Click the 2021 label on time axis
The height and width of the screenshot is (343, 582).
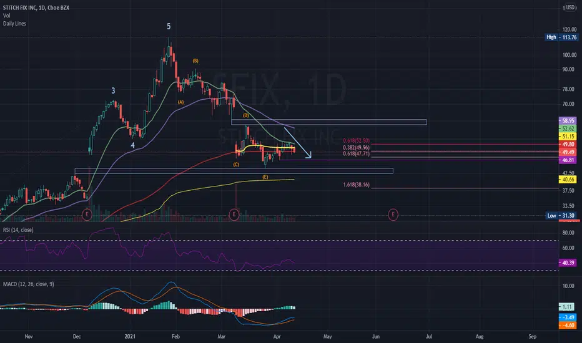pos(130,337)
